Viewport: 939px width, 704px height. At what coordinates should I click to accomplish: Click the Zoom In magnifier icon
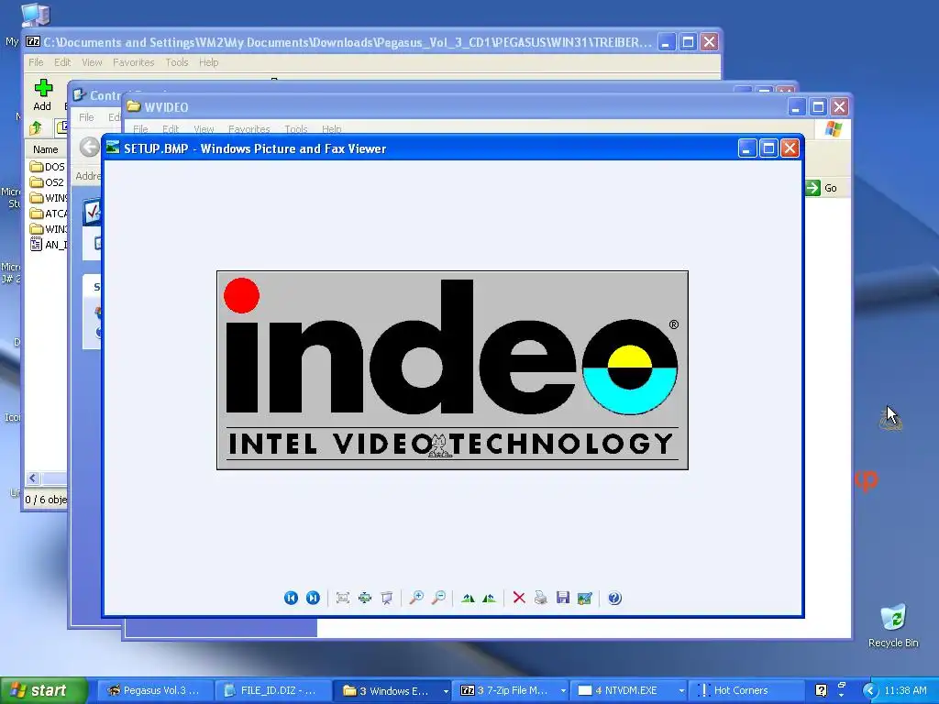(416, 598)
